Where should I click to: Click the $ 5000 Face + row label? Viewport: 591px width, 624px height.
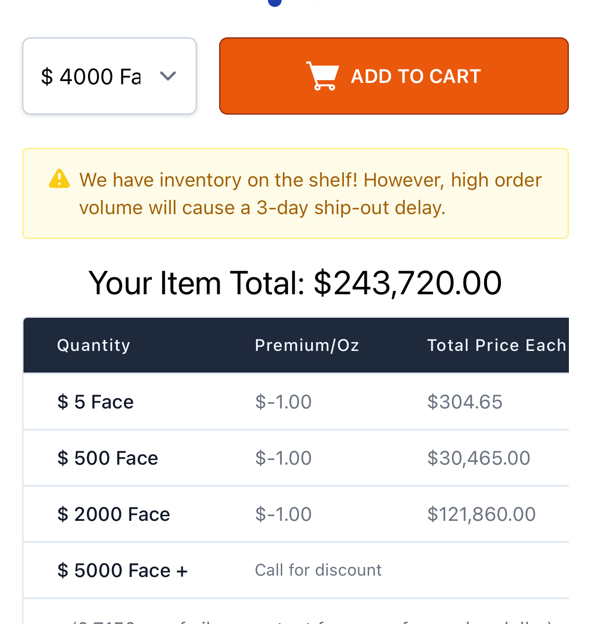(x=122, y=571)
